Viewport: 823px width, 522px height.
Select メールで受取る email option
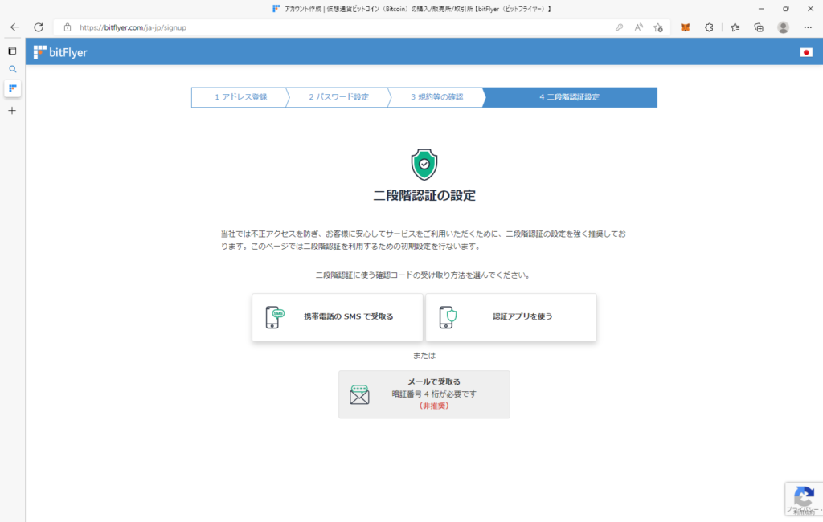click(x=424, y=394)
